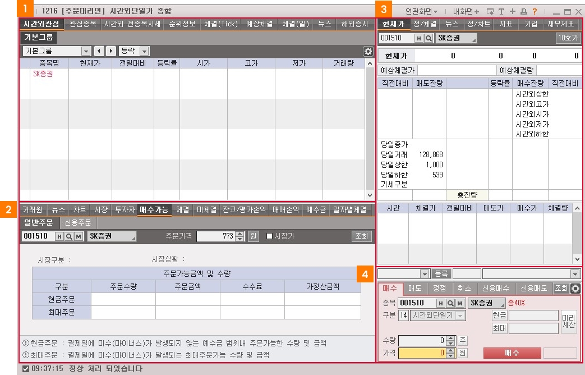Click the plus icon beside the T icon
This screenshot has width=585, height=375.
coord(512,12)
